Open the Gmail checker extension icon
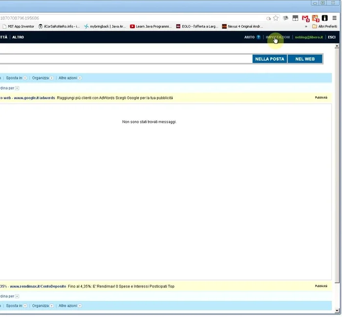The height and width of the screenshot is (317, 342). (x=305, y=18)
